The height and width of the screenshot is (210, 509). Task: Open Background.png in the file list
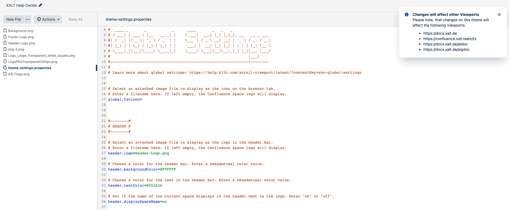click(x=21, y=31)
